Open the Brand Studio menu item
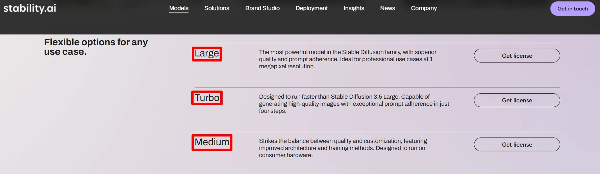 click(262, 8)
